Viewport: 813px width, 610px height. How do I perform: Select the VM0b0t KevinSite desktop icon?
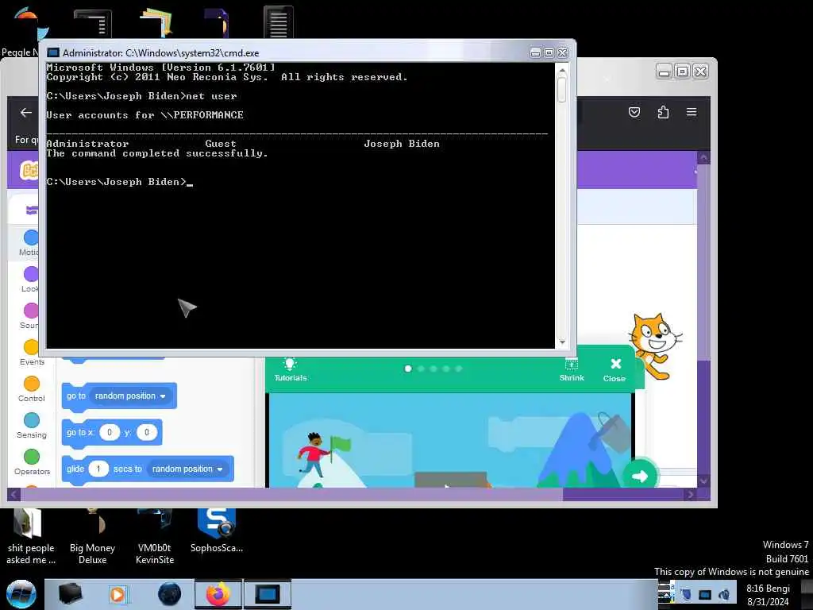155,537
